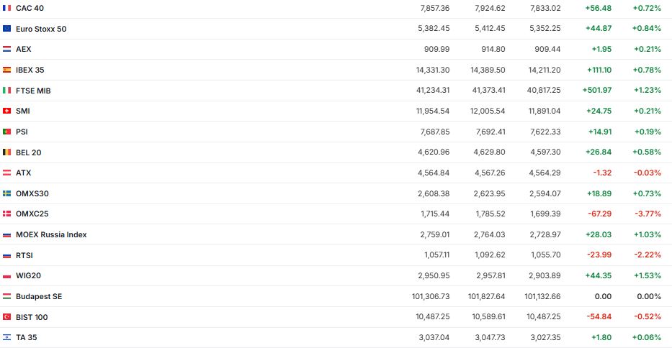Click the EU flag icon beside Euro Stoxx 50
The height and width of the screenshot is (348, 672).
click(7, 29)
